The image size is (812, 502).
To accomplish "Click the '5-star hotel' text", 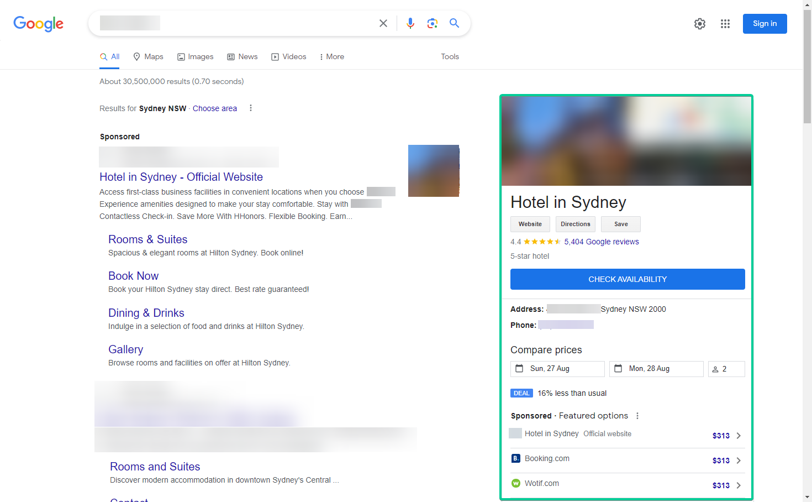I will 530,256.
